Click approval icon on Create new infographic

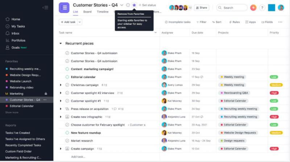pyautogui.click(x=67, y=117)
